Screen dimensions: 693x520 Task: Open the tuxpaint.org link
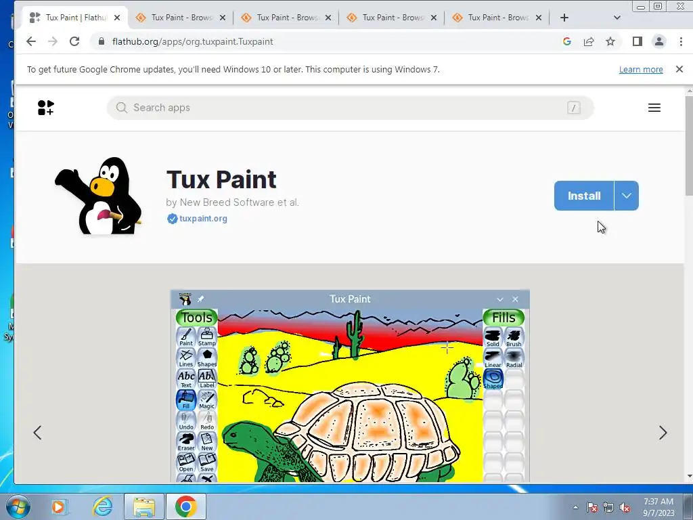pyautogui.click(x=203, y=219)
